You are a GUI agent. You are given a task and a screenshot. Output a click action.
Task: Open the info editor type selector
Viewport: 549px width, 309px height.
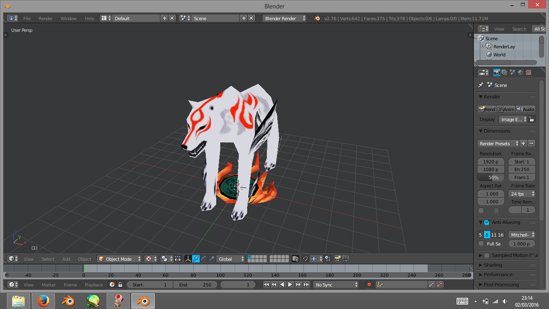point(13,18)
